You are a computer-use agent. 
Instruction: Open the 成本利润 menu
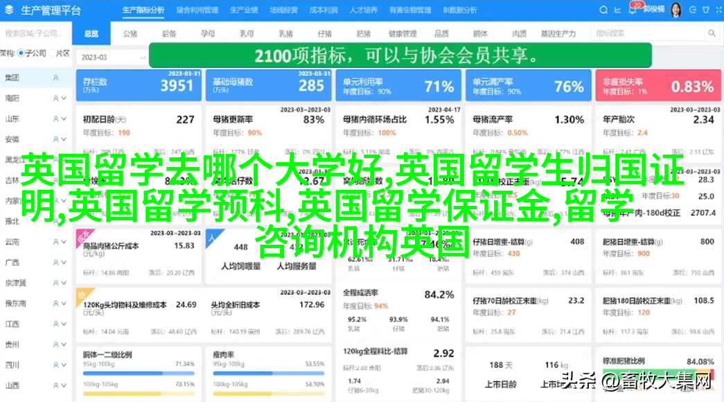pyautogui.click(x=324, y=10)
